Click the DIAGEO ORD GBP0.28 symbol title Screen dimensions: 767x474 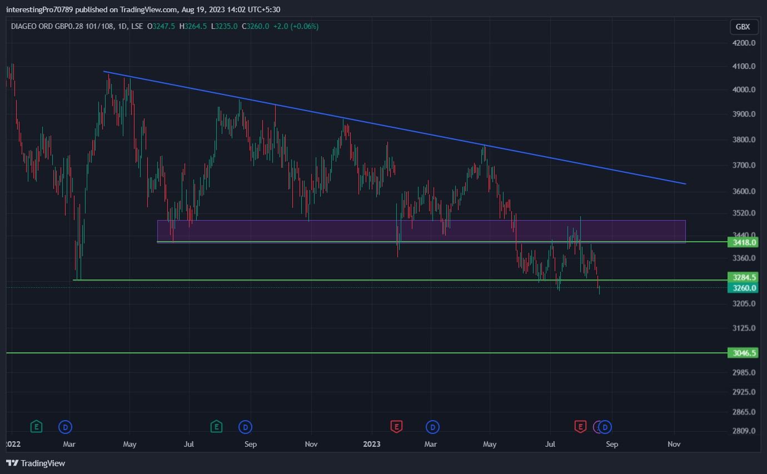point(63,26)
